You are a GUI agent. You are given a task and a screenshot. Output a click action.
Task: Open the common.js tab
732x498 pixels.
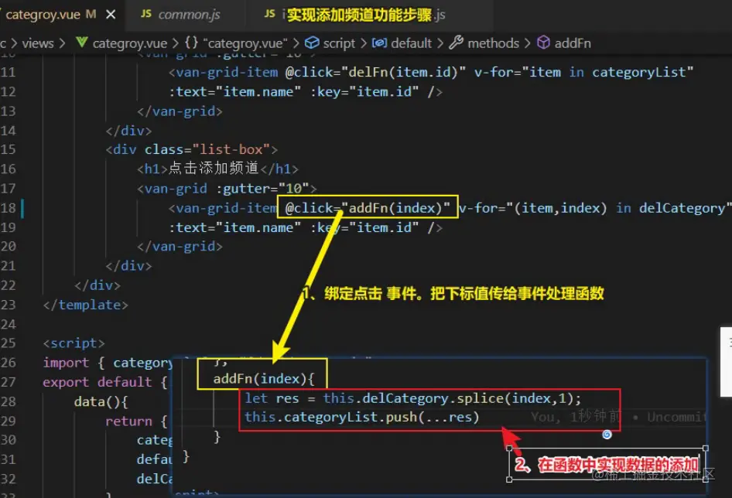pos(189,15)
